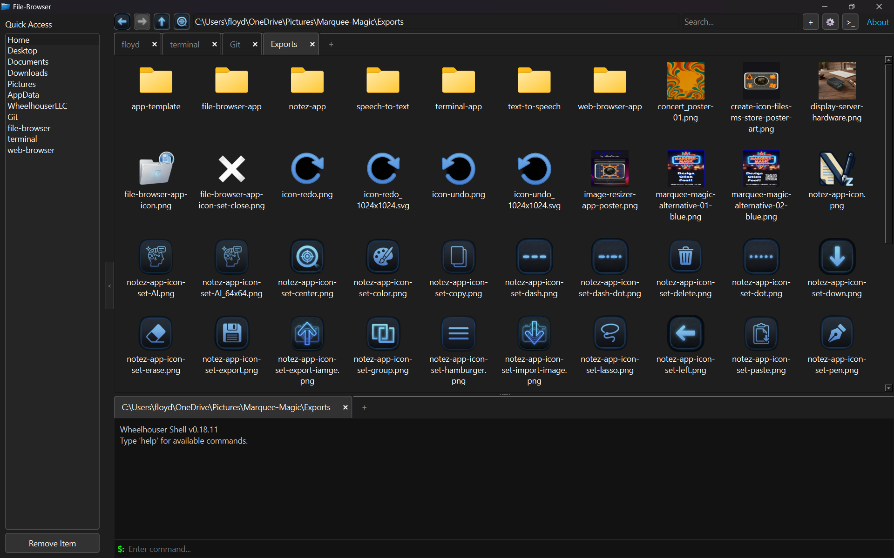894x558 pixels.
Task: Select notez-app-icon-set-delete.png trash icon file
Action: point(685,269)
